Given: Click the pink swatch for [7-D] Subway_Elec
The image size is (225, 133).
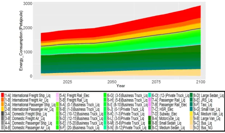Looking at the screenshot, I should click(150, 114).
